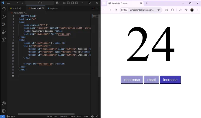
Task: Bookmark this page with star icon
Action: click(x=159, y=10)
